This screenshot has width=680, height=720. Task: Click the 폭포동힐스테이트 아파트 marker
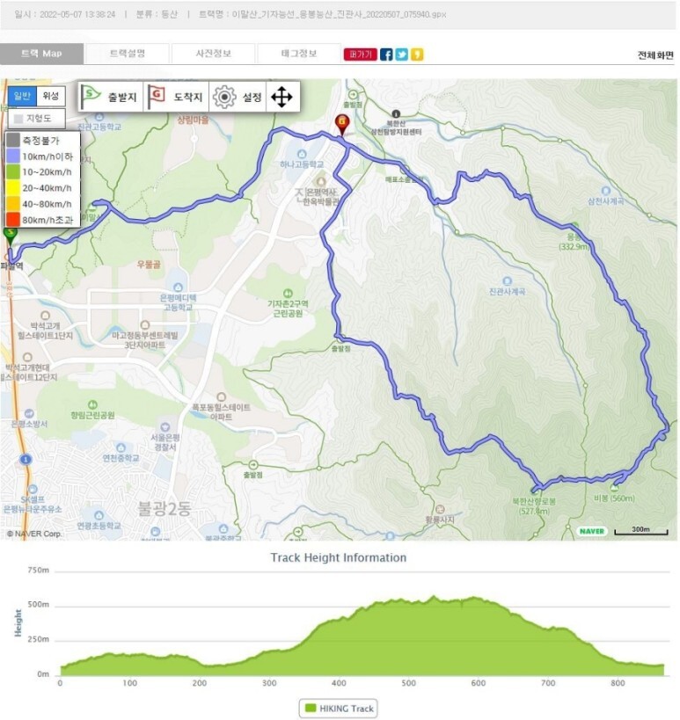point(222,396)
